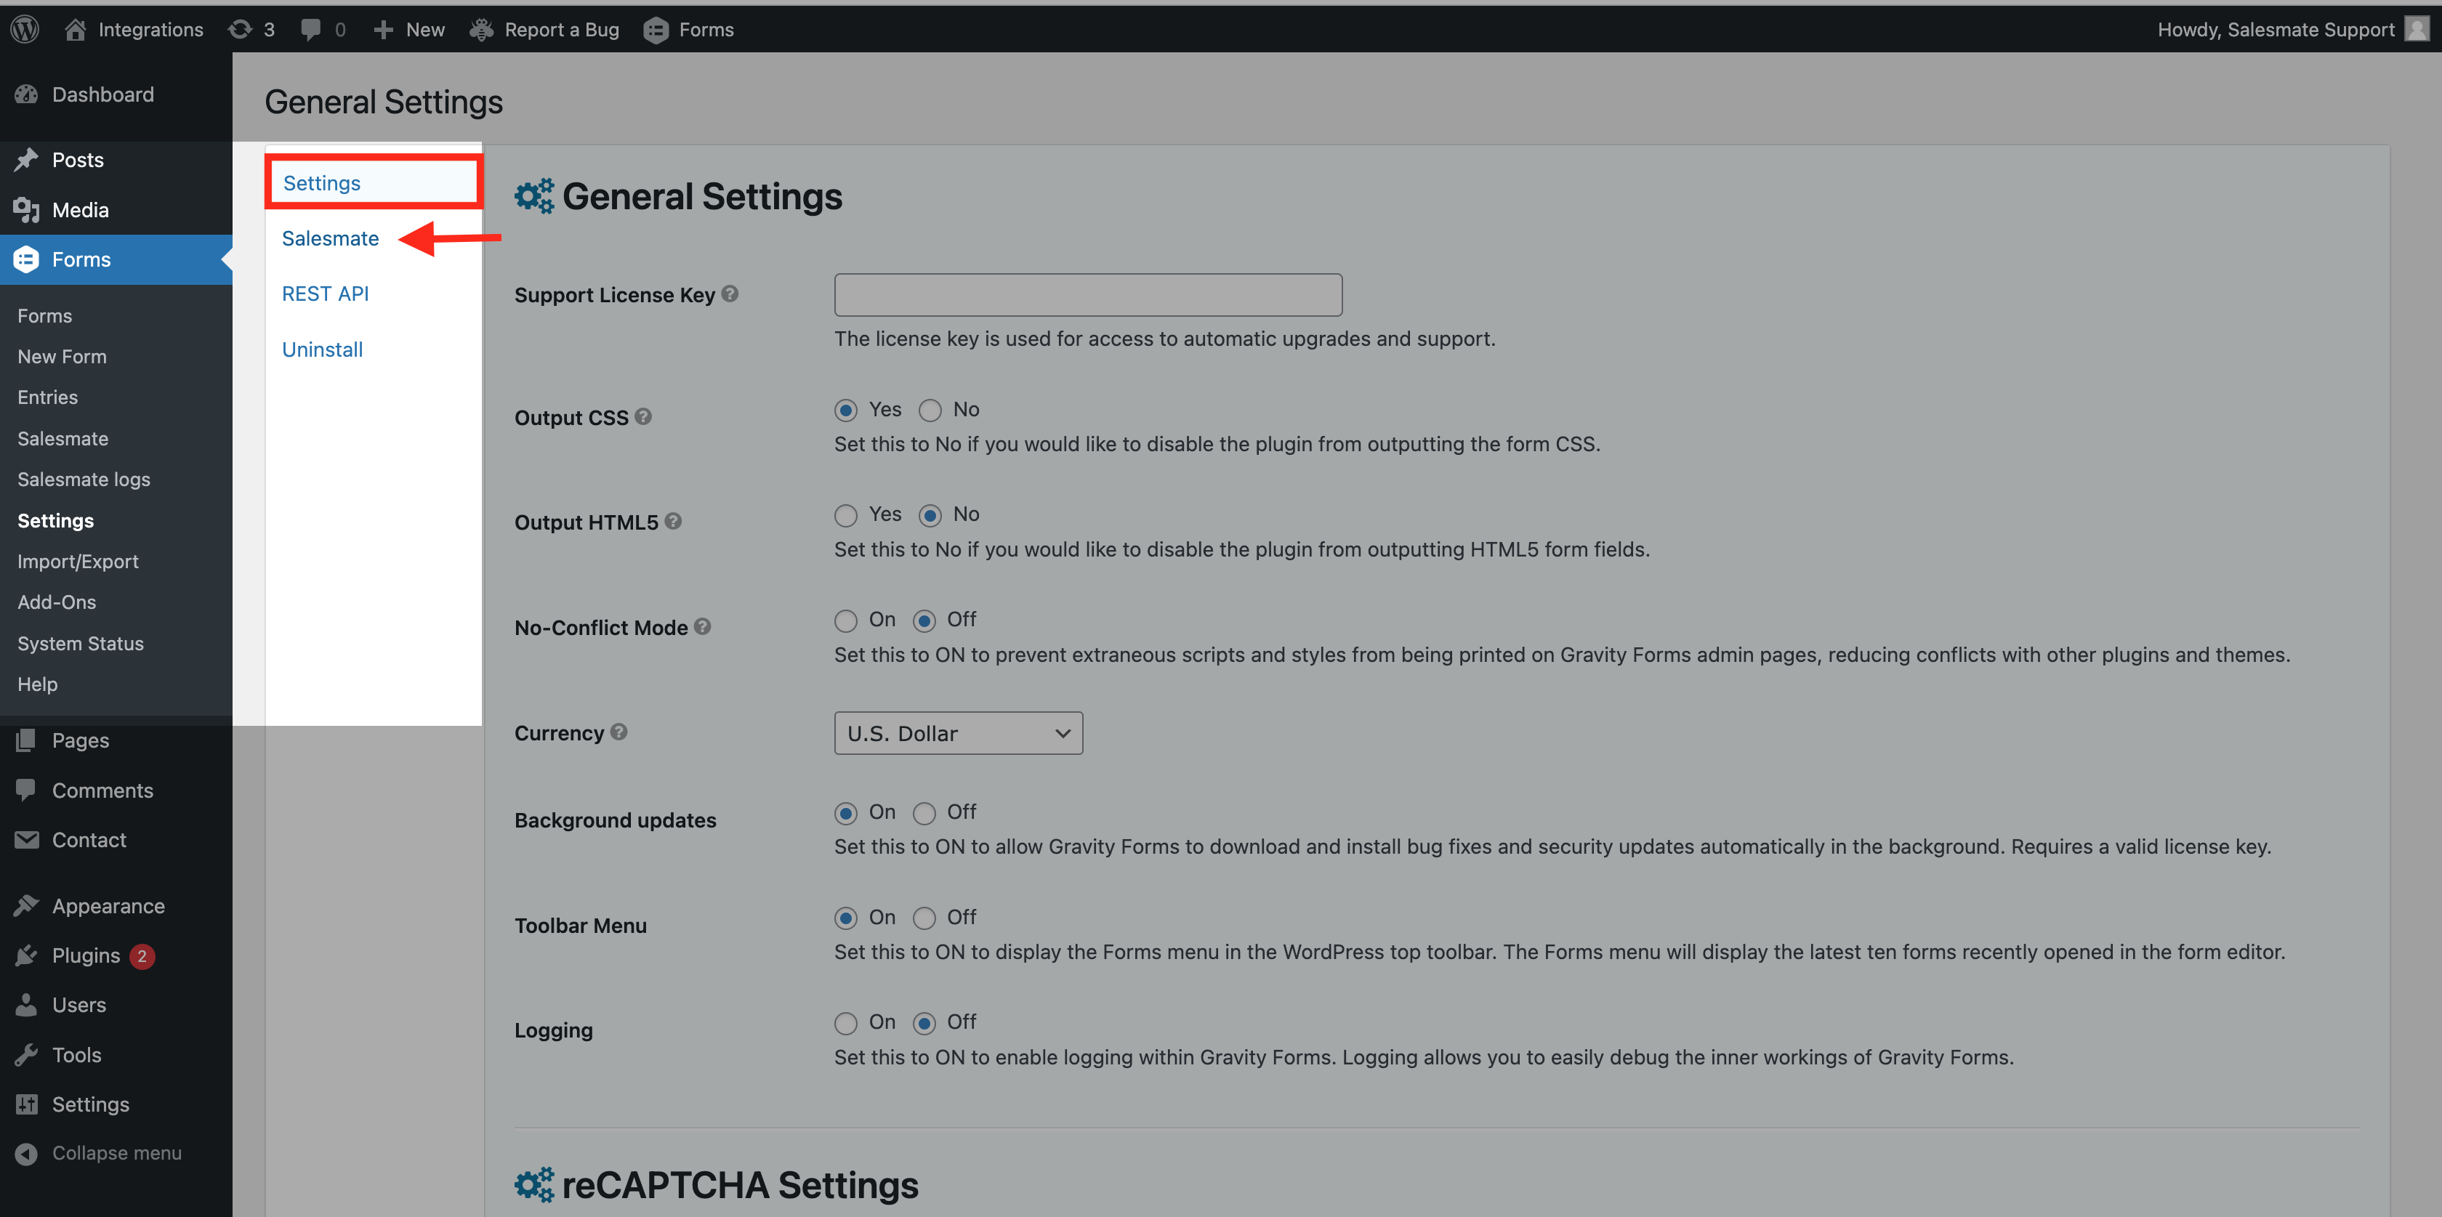Set Background updates to On
This screenshot has height=1217, width=2442.
(x=845, y=813)
